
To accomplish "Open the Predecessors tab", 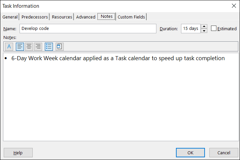I will click(x=35, y=17).
